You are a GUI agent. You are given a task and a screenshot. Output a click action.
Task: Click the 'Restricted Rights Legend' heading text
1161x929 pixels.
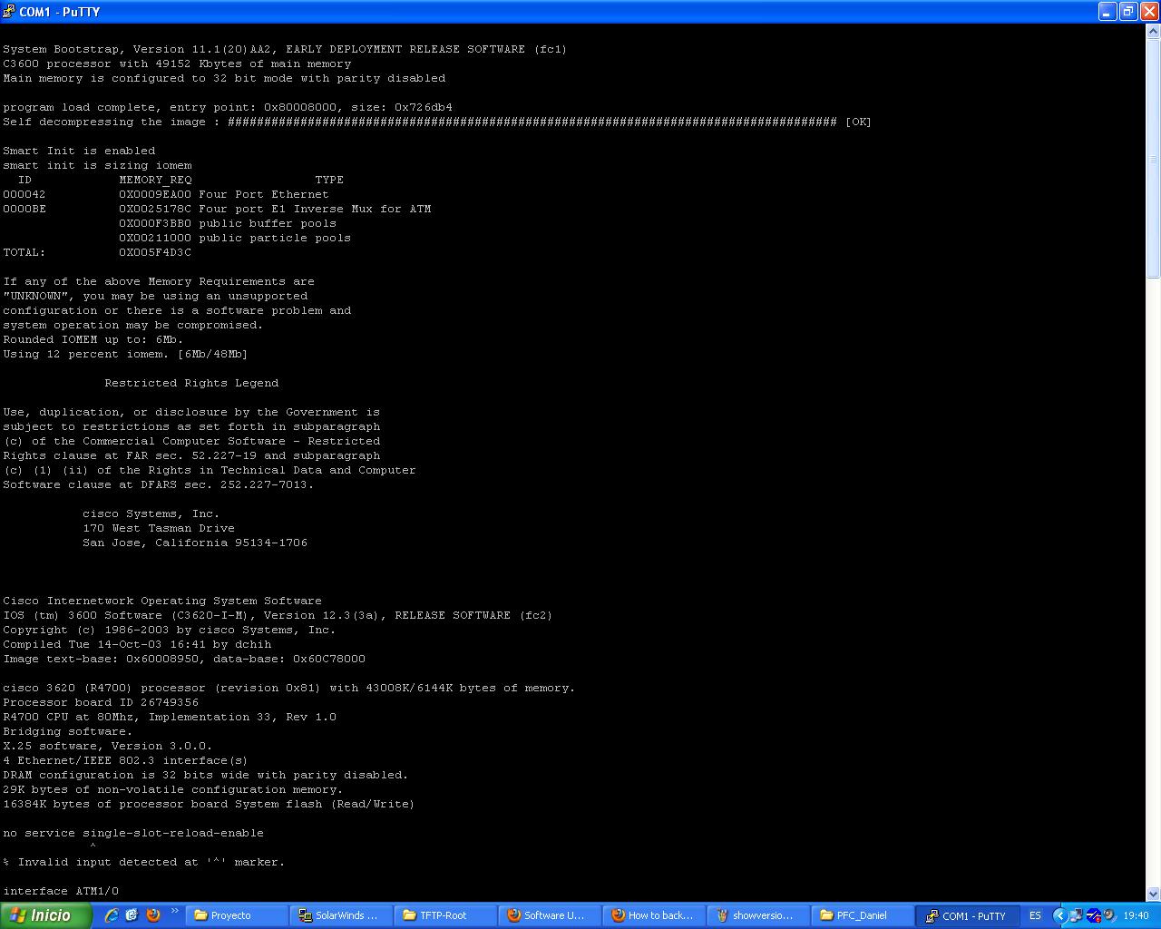(191, 383)
